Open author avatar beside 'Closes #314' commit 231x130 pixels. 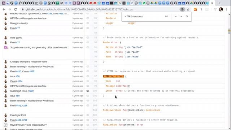click(6, 81)
